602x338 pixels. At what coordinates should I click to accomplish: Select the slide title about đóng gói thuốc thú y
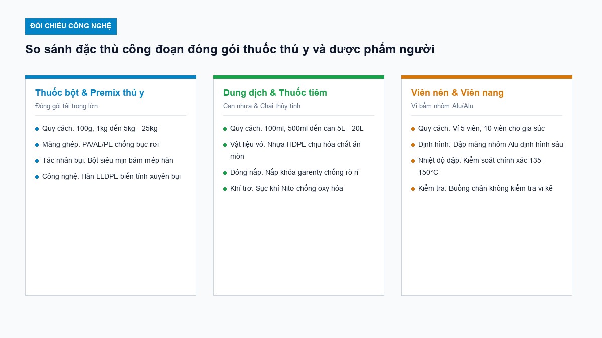230,49
